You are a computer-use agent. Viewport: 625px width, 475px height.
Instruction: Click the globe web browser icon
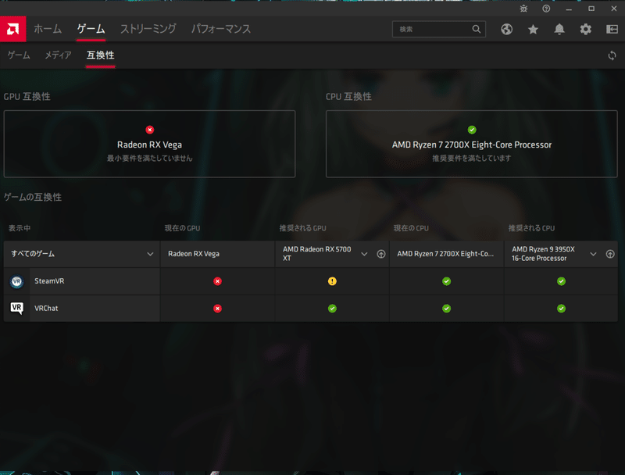506,29
